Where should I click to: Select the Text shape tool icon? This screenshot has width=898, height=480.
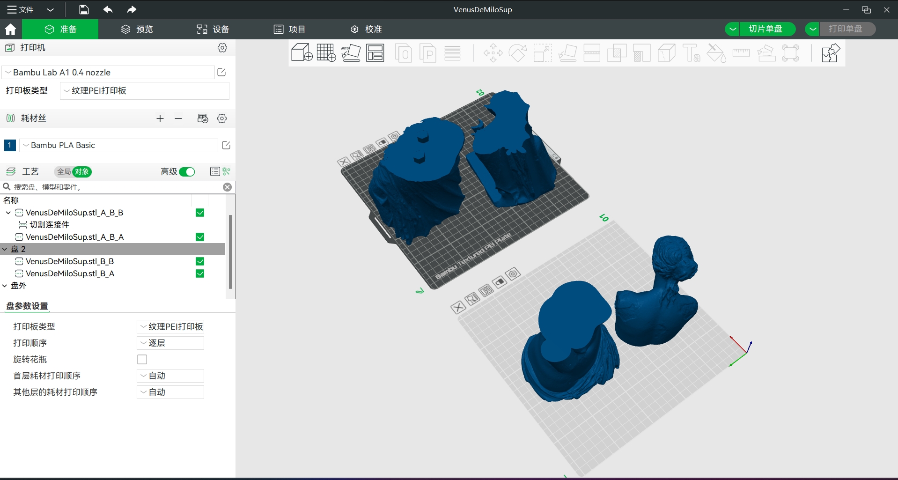point(692,53)
